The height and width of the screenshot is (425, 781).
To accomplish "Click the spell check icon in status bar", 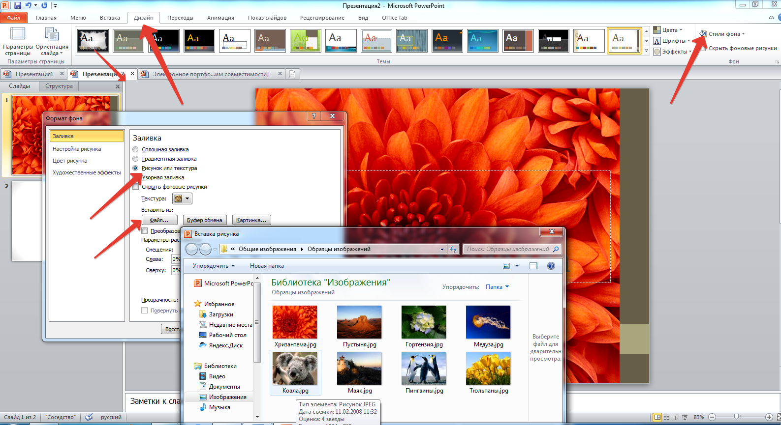I will tap(89, 417).
